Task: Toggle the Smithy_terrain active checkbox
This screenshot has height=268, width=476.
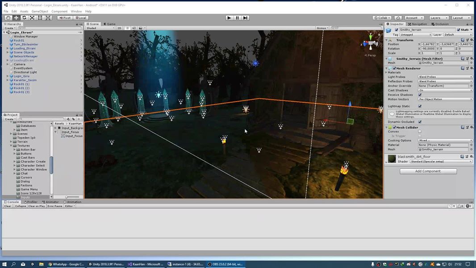Action: coord(397,30)
